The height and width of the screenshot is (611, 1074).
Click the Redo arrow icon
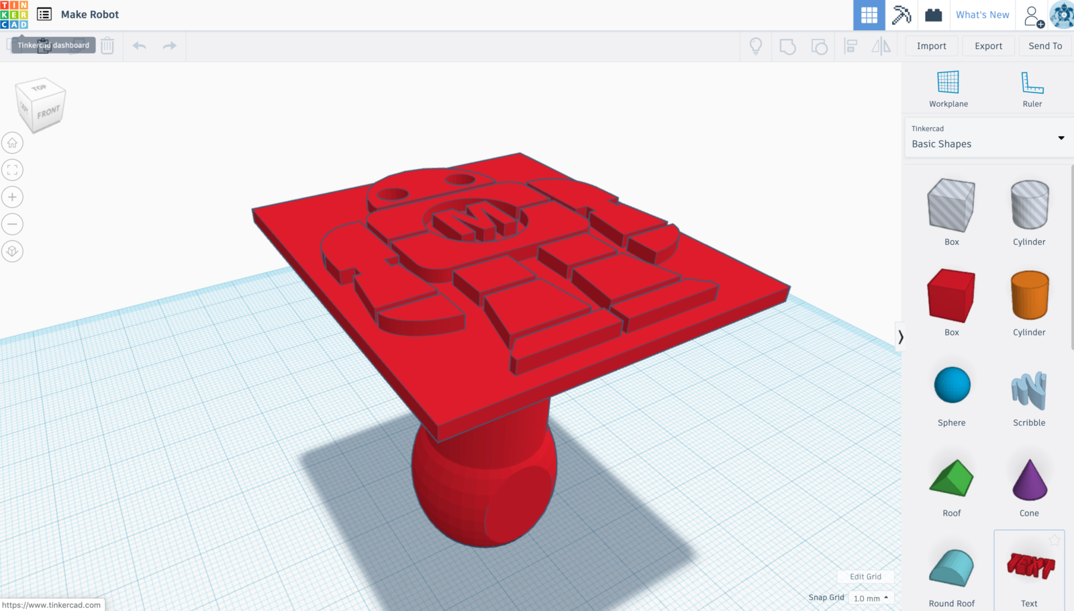tap(168, 46)
